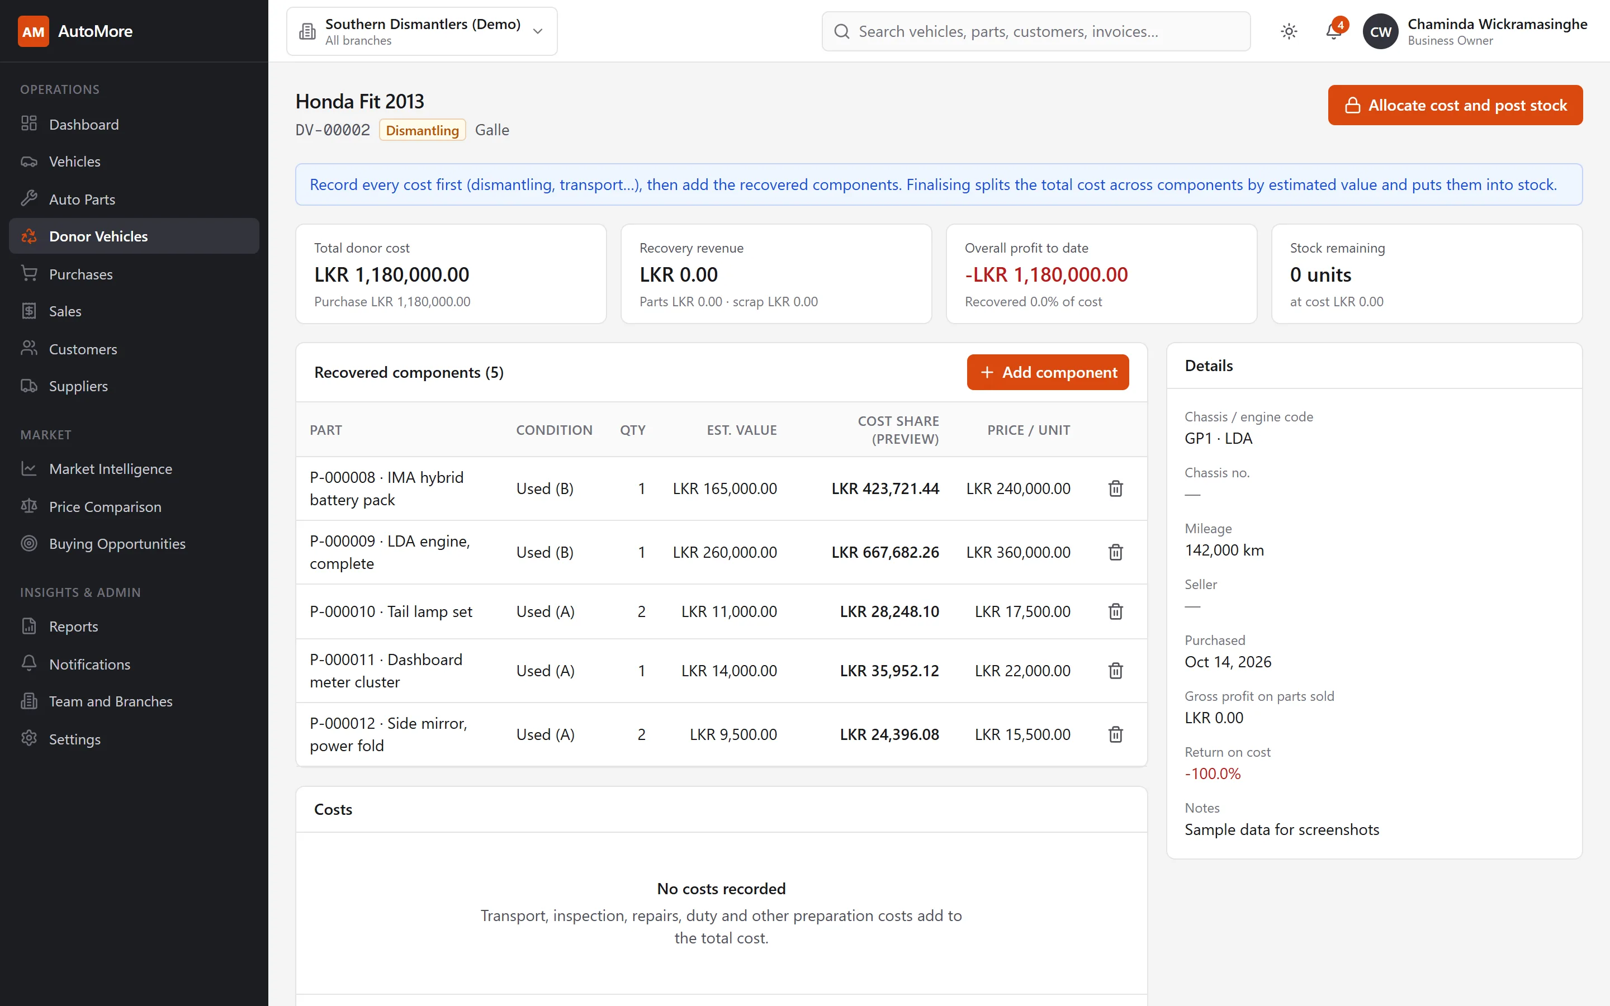1610x1006 pixels.
Task: Click the search vehicles and parts field
Action: point(1036,31)
